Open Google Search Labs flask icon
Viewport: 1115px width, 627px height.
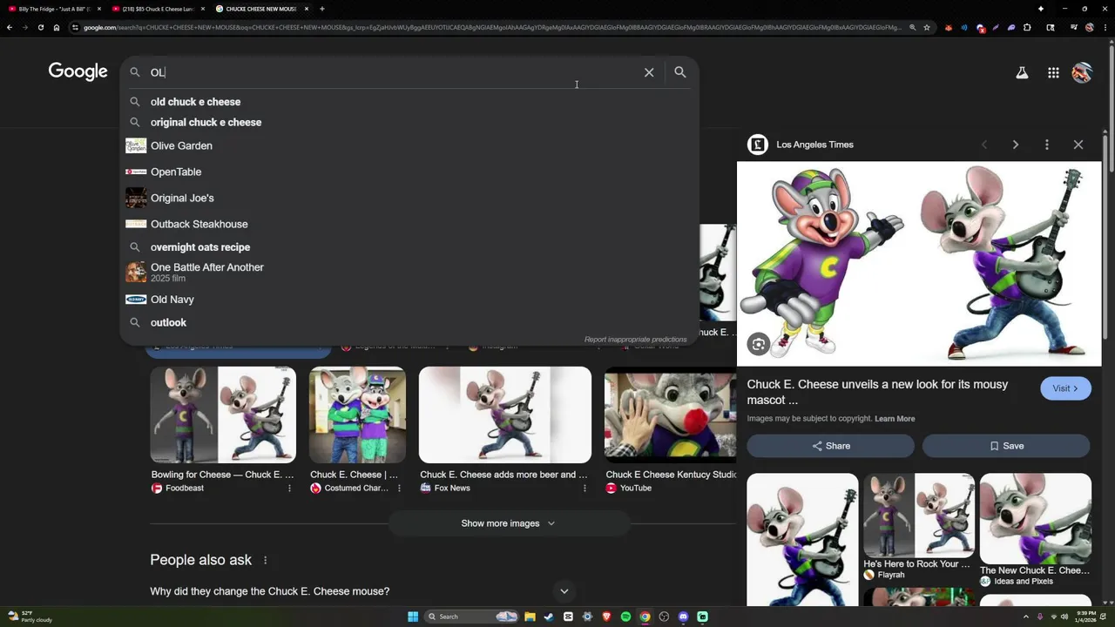(x=1022, y=73)
